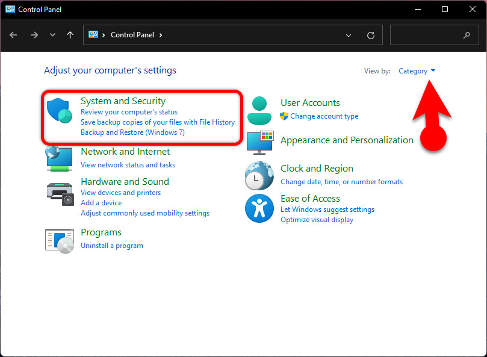This screenshot has height=357, width=487.
Task: Go up one folder level with the up arrow
Action: (70, 35)
